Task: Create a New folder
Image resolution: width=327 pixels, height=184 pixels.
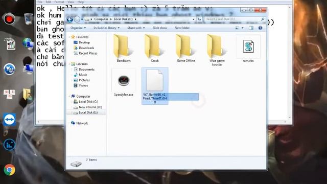Action: point(182,28)
